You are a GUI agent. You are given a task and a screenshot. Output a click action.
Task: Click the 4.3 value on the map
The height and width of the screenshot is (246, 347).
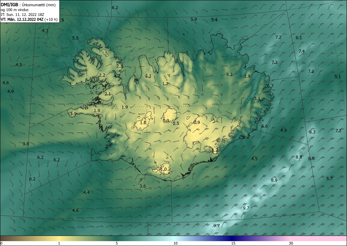click(x=45, y=31)
